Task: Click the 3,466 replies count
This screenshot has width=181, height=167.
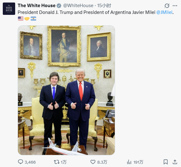Action: coord(30,162)
